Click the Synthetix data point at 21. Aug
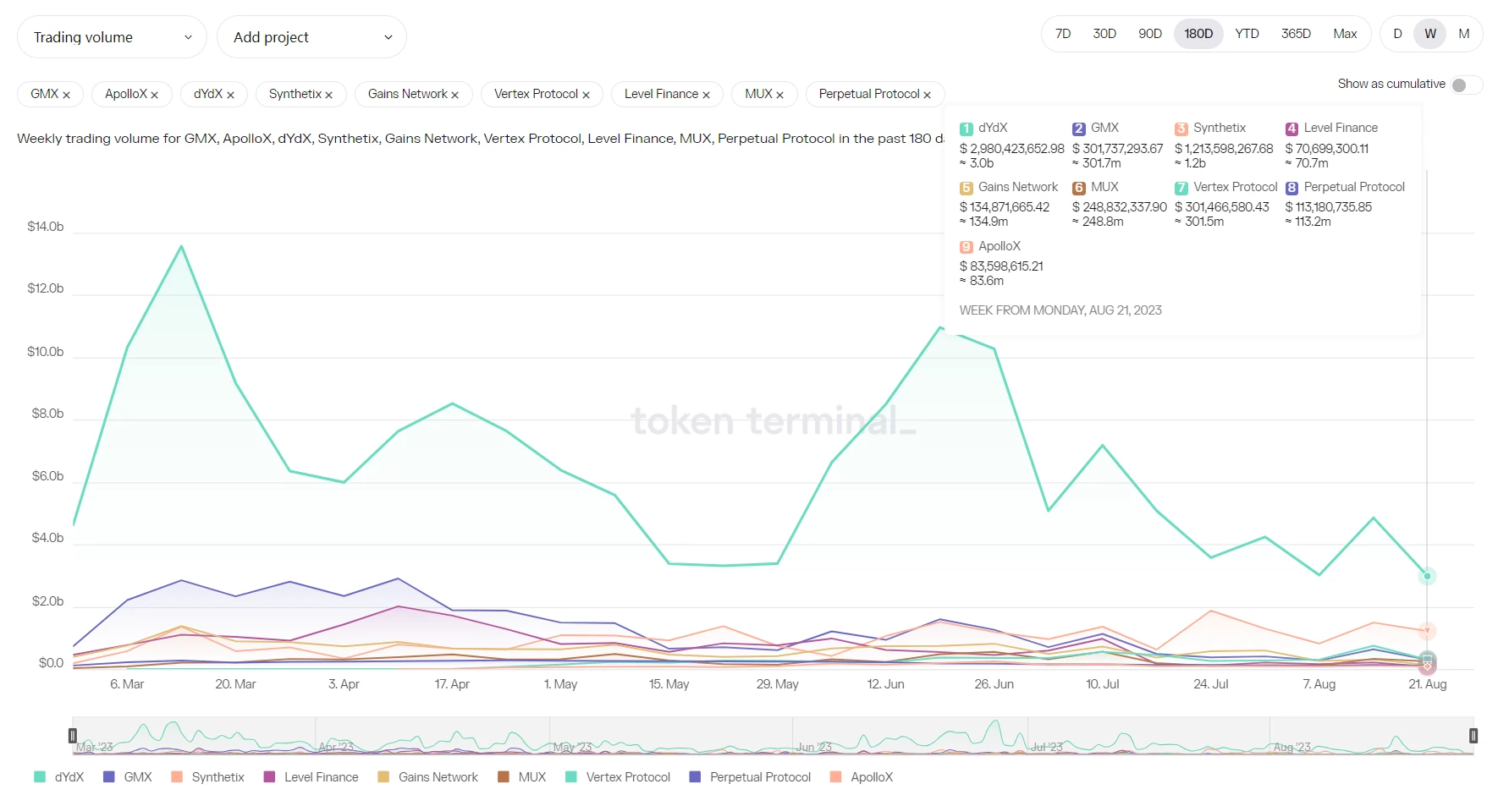Viewport: 1498px width, 795px height. (x=1427, y=631)
